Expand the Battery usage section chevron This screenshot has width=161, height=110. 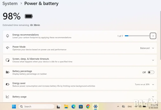click(153, 97)
